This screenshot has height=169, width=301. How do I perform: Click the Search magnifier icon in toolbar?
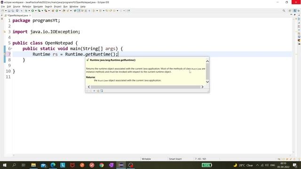[x=284, y=11]
